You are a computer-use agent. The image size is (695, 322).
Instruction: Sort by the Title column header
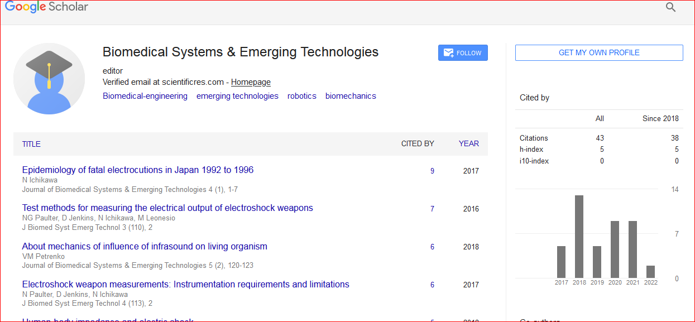pyautogui.click(x=31, y=144)
